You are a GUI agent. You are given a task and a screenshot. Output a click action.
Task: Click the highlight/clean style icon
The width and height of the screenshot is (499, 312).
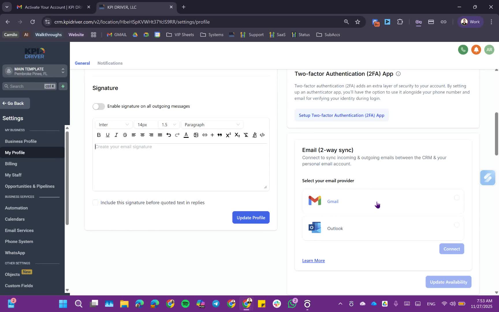[x=254, y=135]
